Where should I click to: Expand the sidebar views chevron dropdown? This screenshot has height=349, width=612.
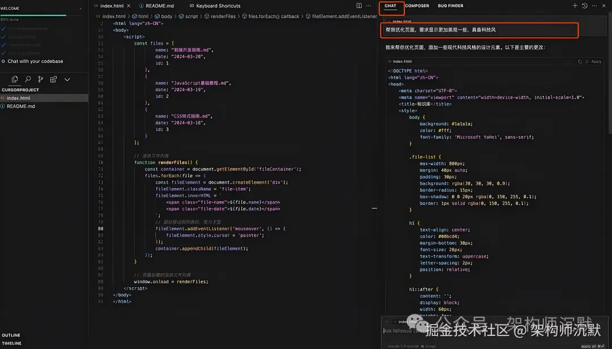coord(67,79)
